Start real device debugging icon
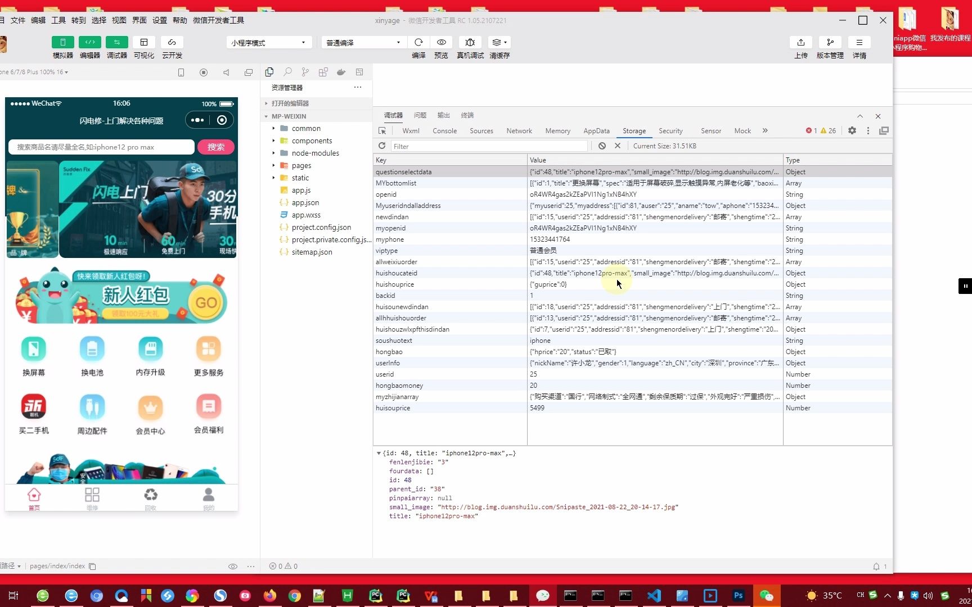Screen dimensions: 972x607 click(470, 42)
